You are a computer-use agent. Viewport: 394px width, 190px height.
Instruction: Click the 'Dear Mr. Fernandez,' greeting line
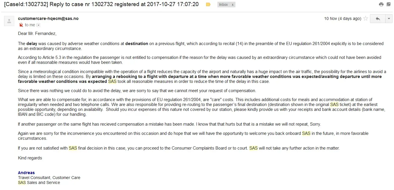(x=37, y=33)
